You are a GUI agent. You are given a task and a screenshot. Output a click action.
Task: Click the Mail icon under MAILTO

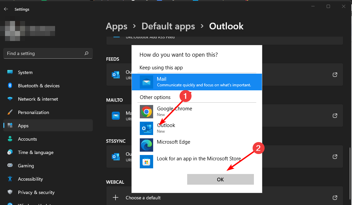116,116
